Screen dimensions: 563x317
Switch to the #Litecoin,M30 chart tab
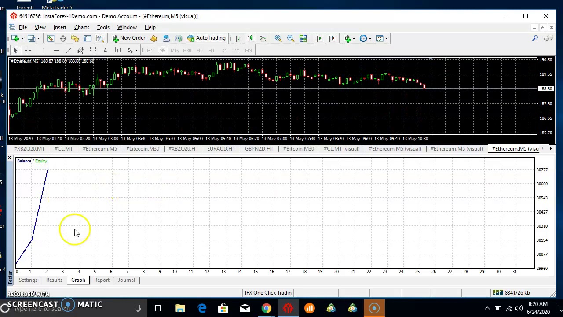(x=143, y=149)
